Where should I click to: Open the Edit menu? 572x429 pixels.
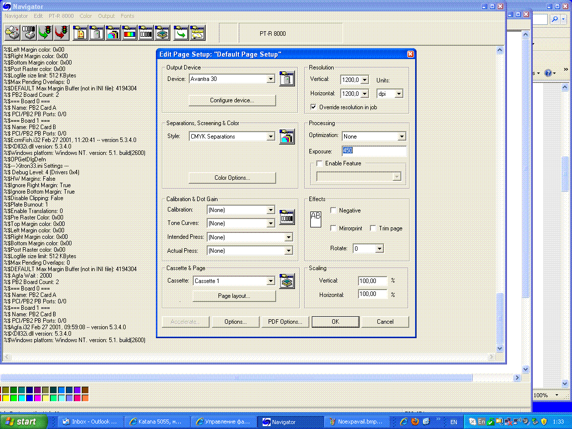tap(38, 16)
